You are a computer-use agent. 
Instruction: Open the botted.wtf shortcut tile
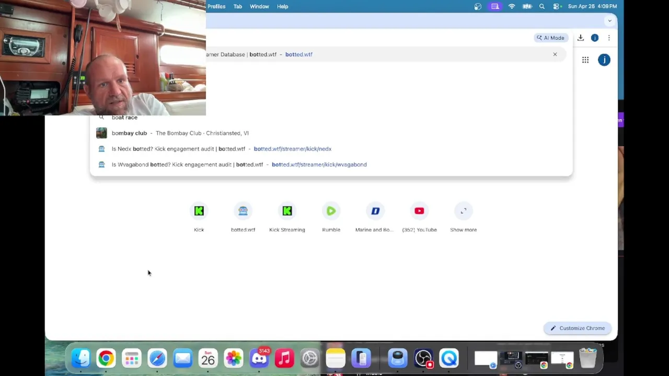click(x=243, y=218)
